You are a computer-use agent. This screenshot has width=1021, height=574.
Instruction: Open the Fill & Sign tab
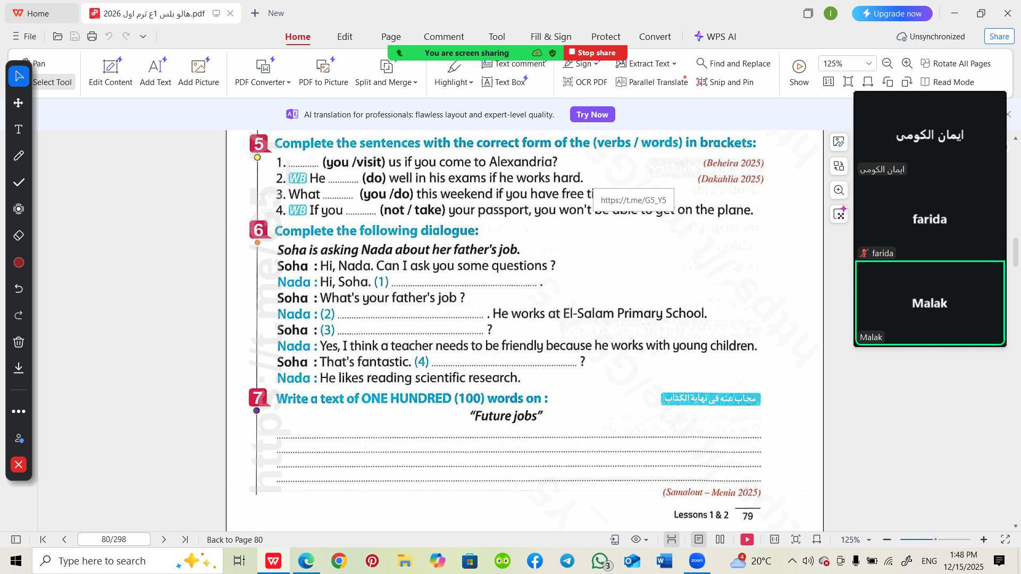pos(551,37)
